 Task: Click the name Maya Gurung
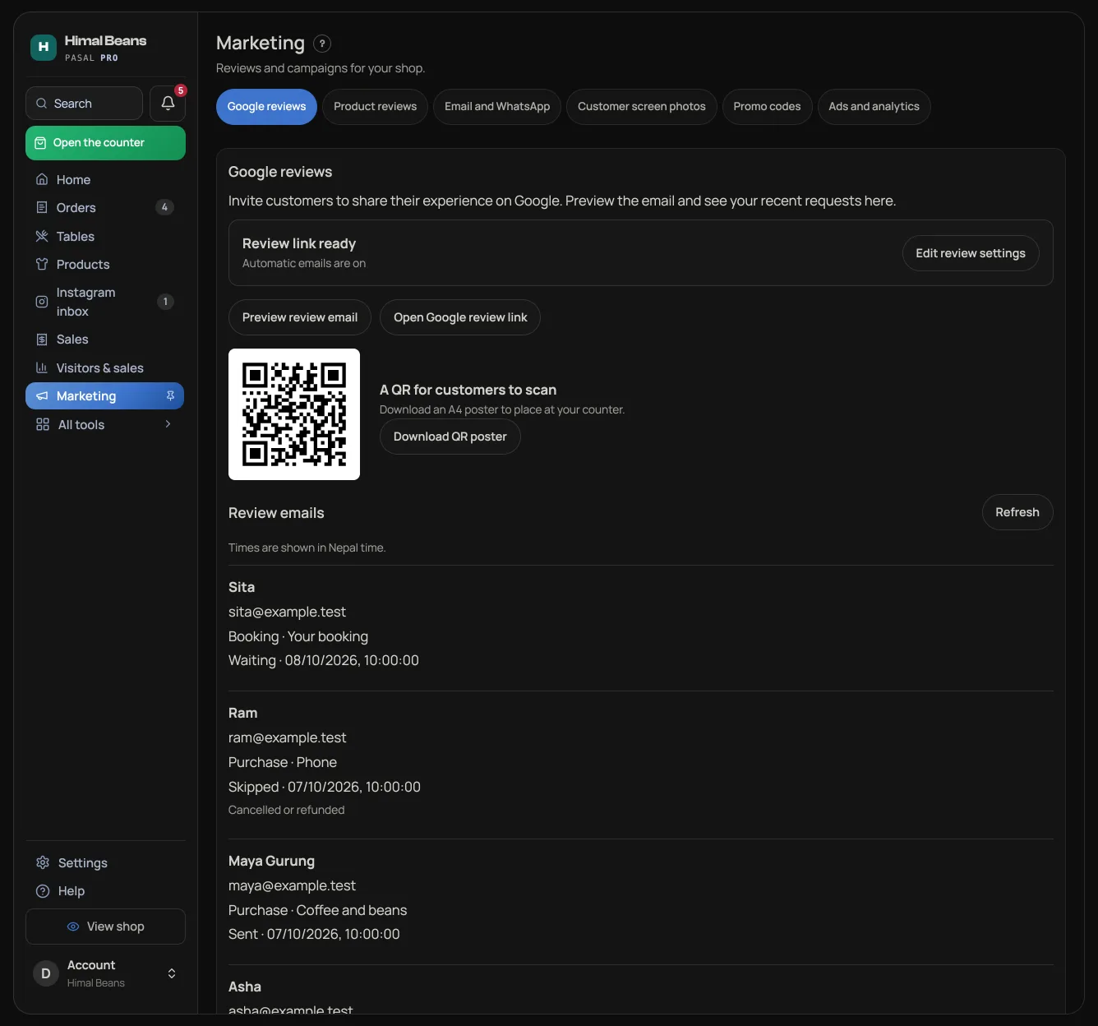click(271, 861)
